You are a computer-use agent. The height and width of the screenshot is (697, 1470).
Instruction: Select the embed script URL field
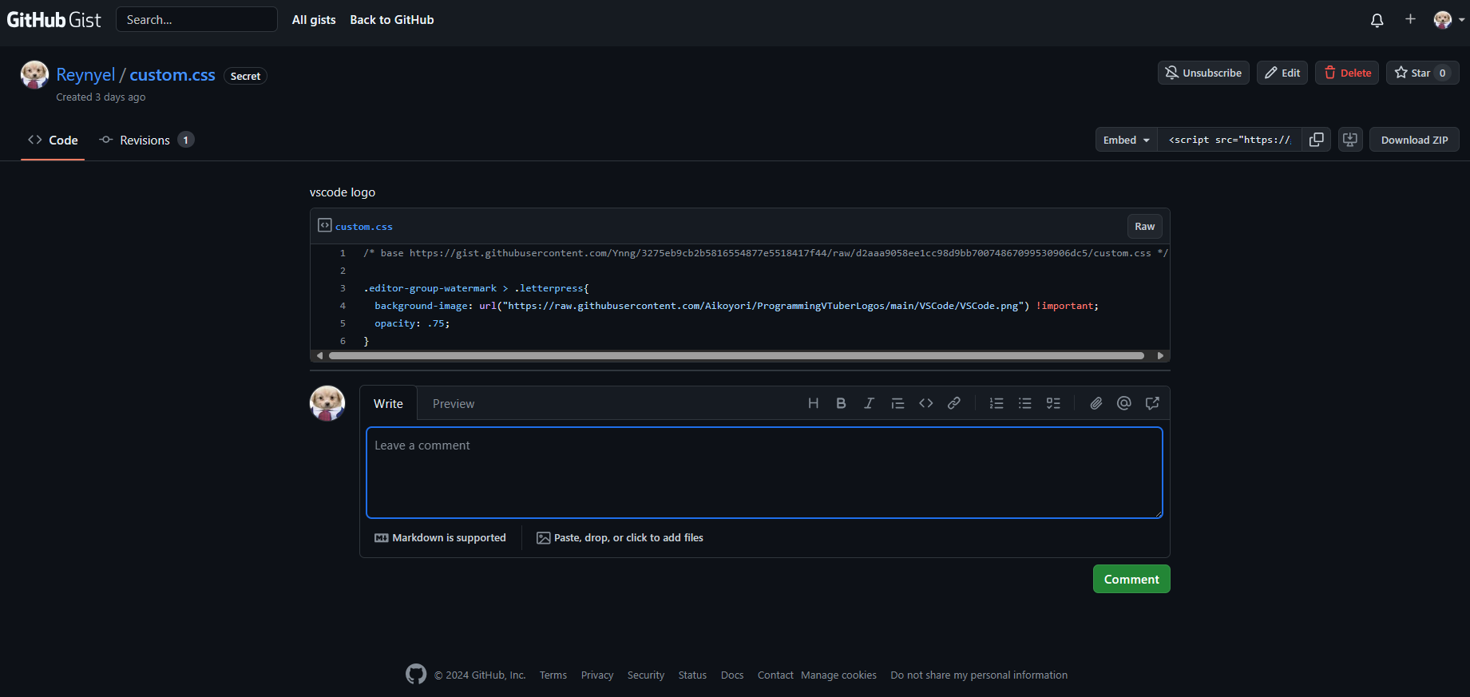[1230, 140]
